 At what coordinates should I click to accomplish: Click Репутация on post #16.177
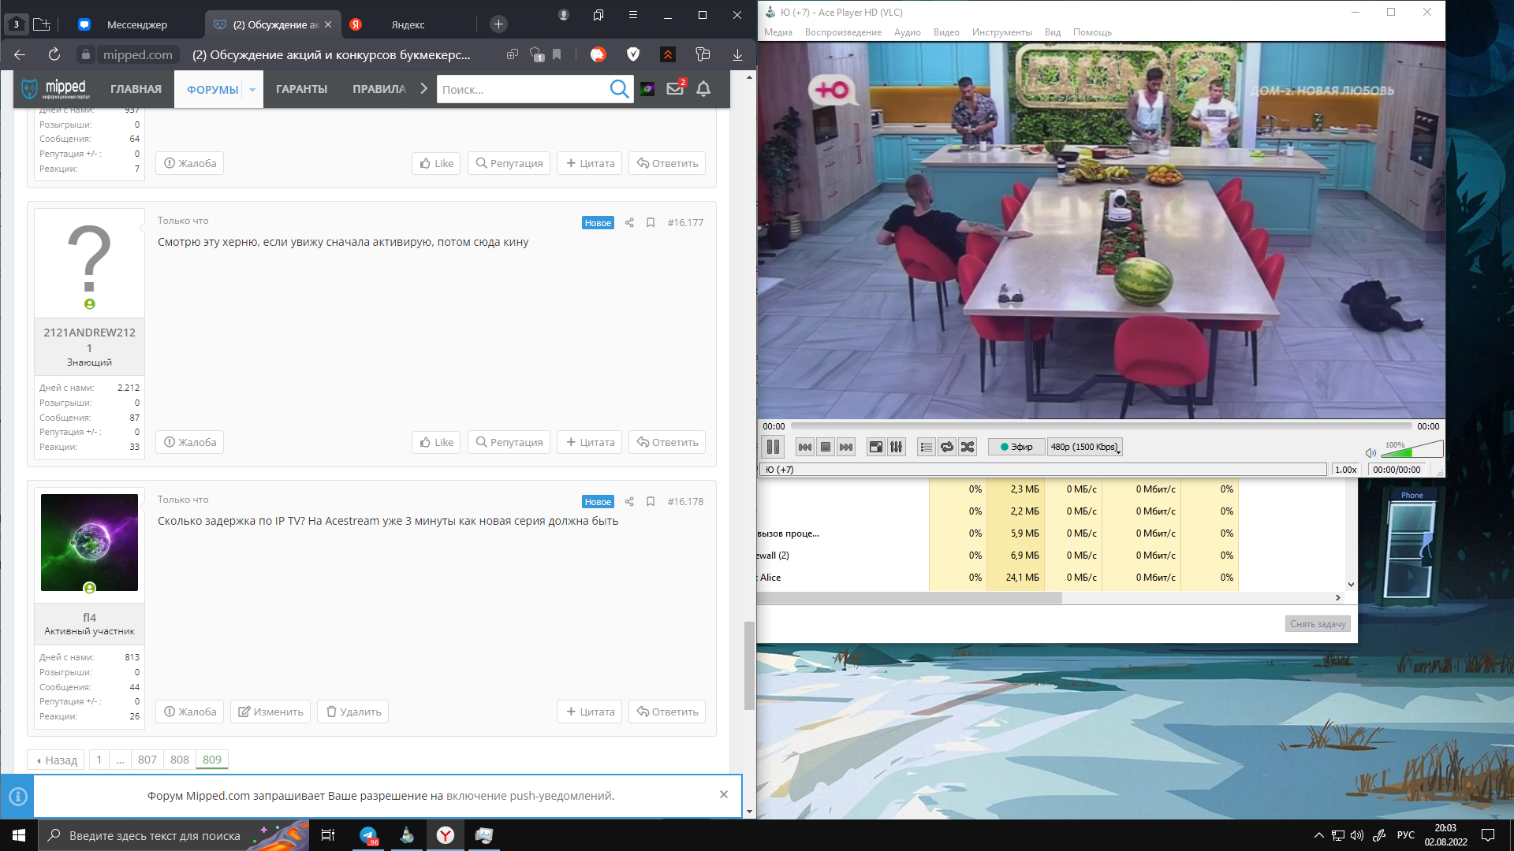click(x=509, y=442)
